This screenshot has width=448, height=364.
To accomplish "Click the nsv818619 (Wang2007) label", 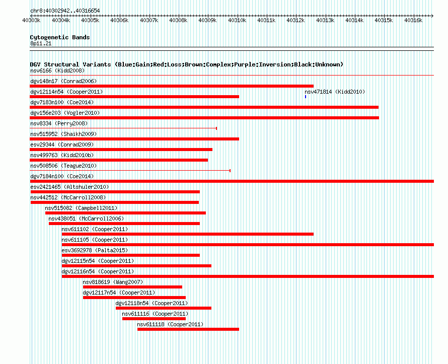I will (113, 282).
